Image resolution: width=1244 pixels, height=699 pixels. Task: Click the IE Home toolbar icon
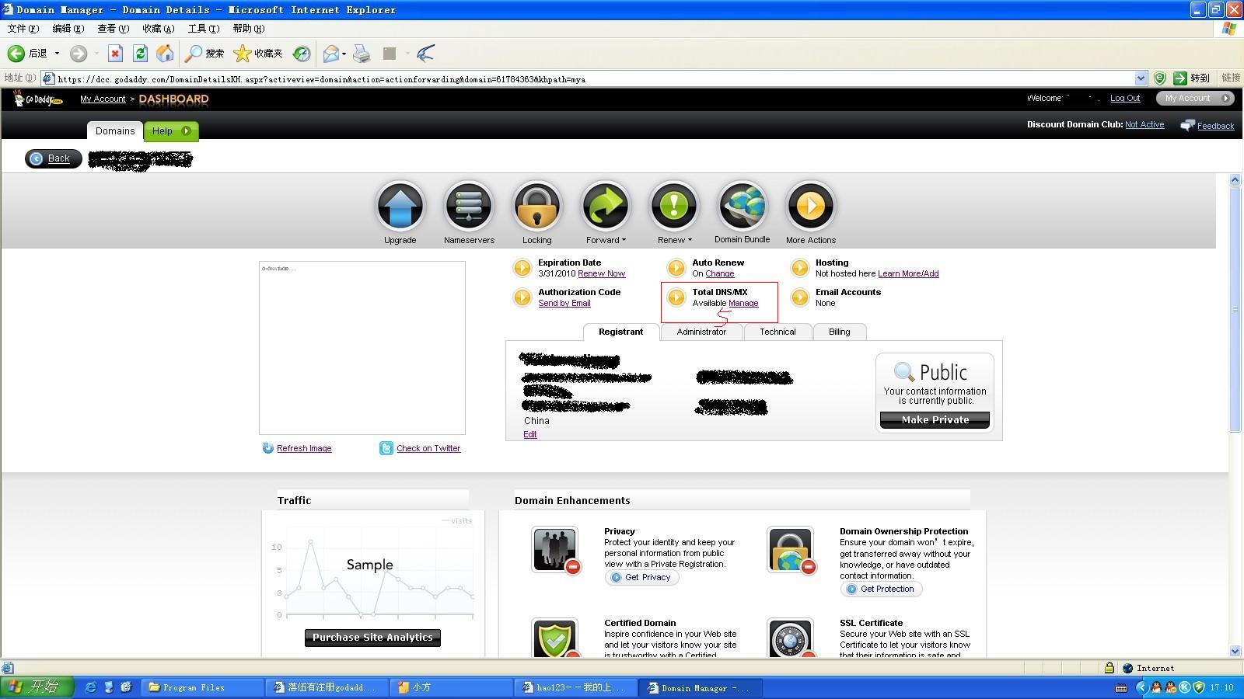point(165,54)
